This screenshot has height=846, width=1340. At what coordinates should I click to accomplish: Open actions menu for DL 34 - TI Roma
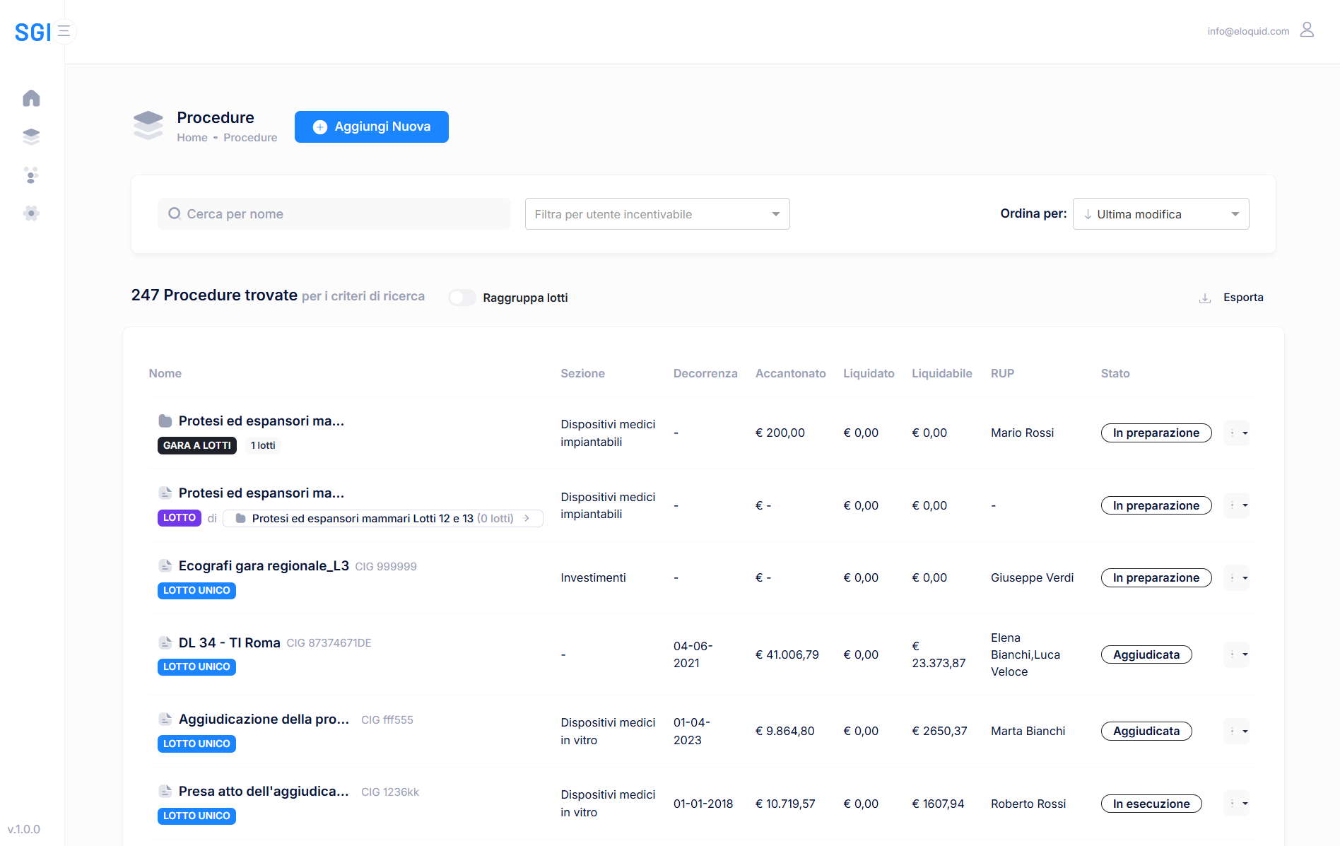point(1236,654)
